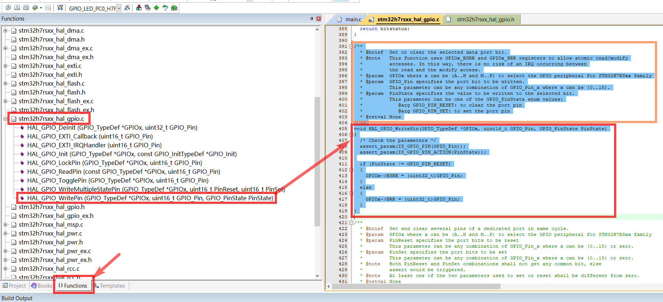Select HAL_GPIO_WritePin function entry
Viewport: 663px width, 302px height.
150,198
